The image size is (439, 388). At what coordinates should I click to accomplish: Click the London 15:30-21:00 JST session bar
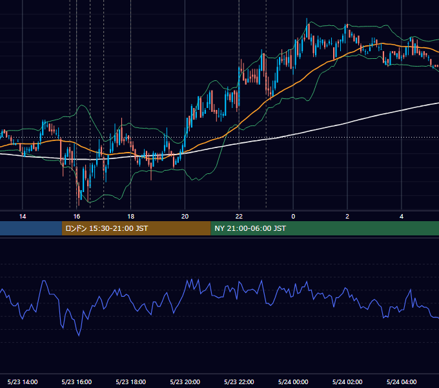136,228
